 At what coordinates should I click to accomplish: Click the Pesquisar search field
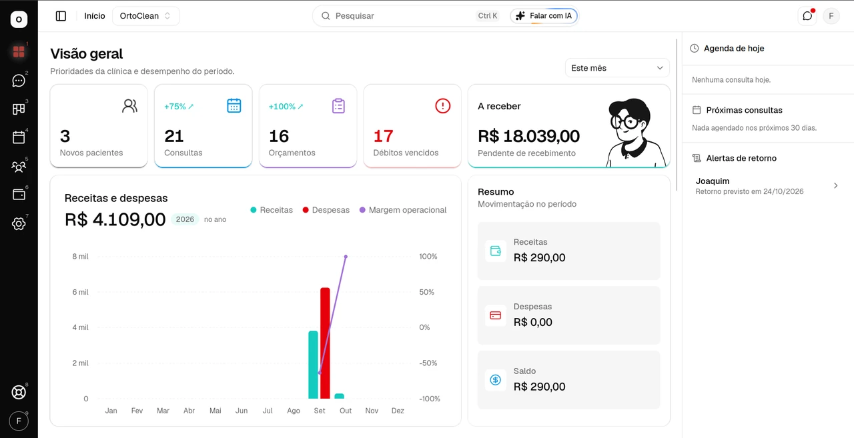[x=407, y=16]
